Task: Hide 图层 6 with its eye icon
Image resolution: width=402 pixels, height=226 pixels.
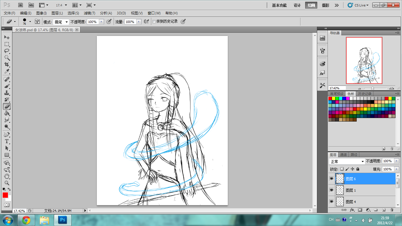Action: click(x=331, y=179)
